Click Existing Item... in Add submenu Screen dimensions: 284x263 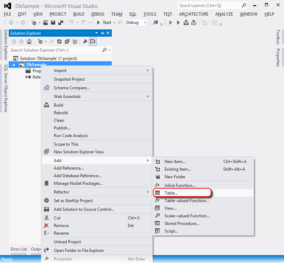click(x=203, y=169)
